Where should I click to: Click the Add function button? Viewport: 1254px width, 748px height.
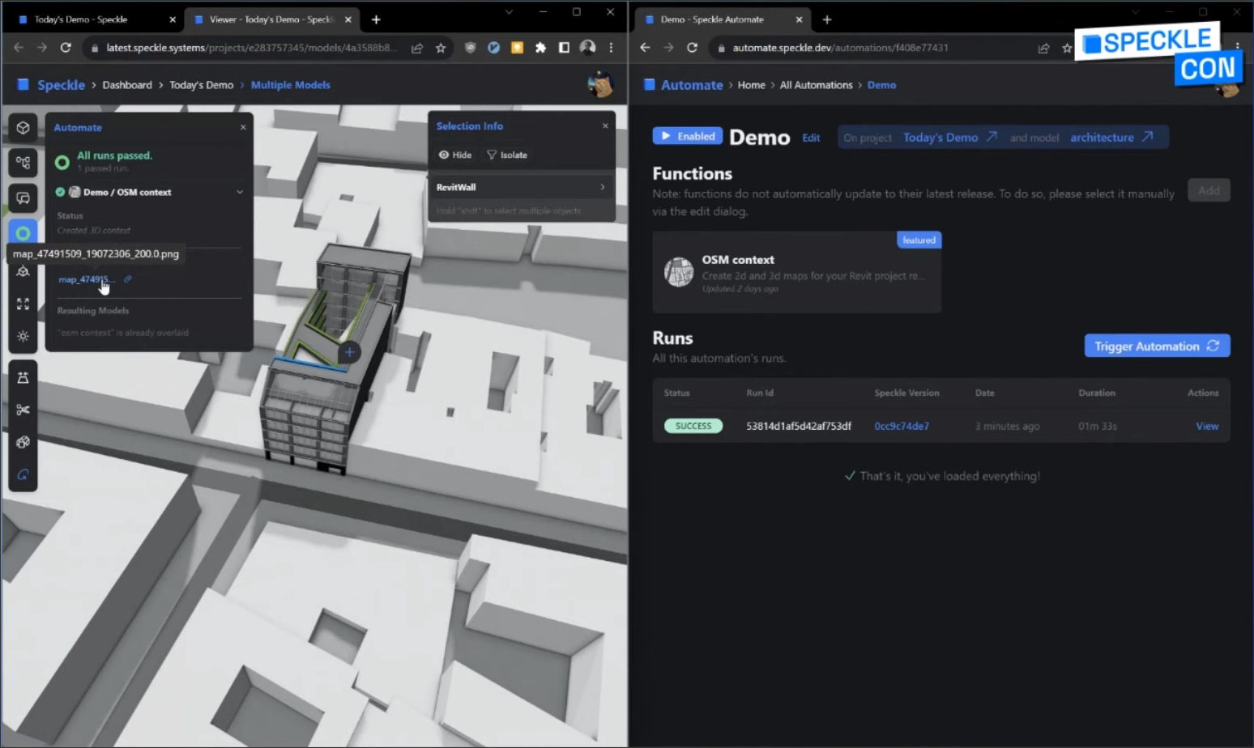point(1209,190)
